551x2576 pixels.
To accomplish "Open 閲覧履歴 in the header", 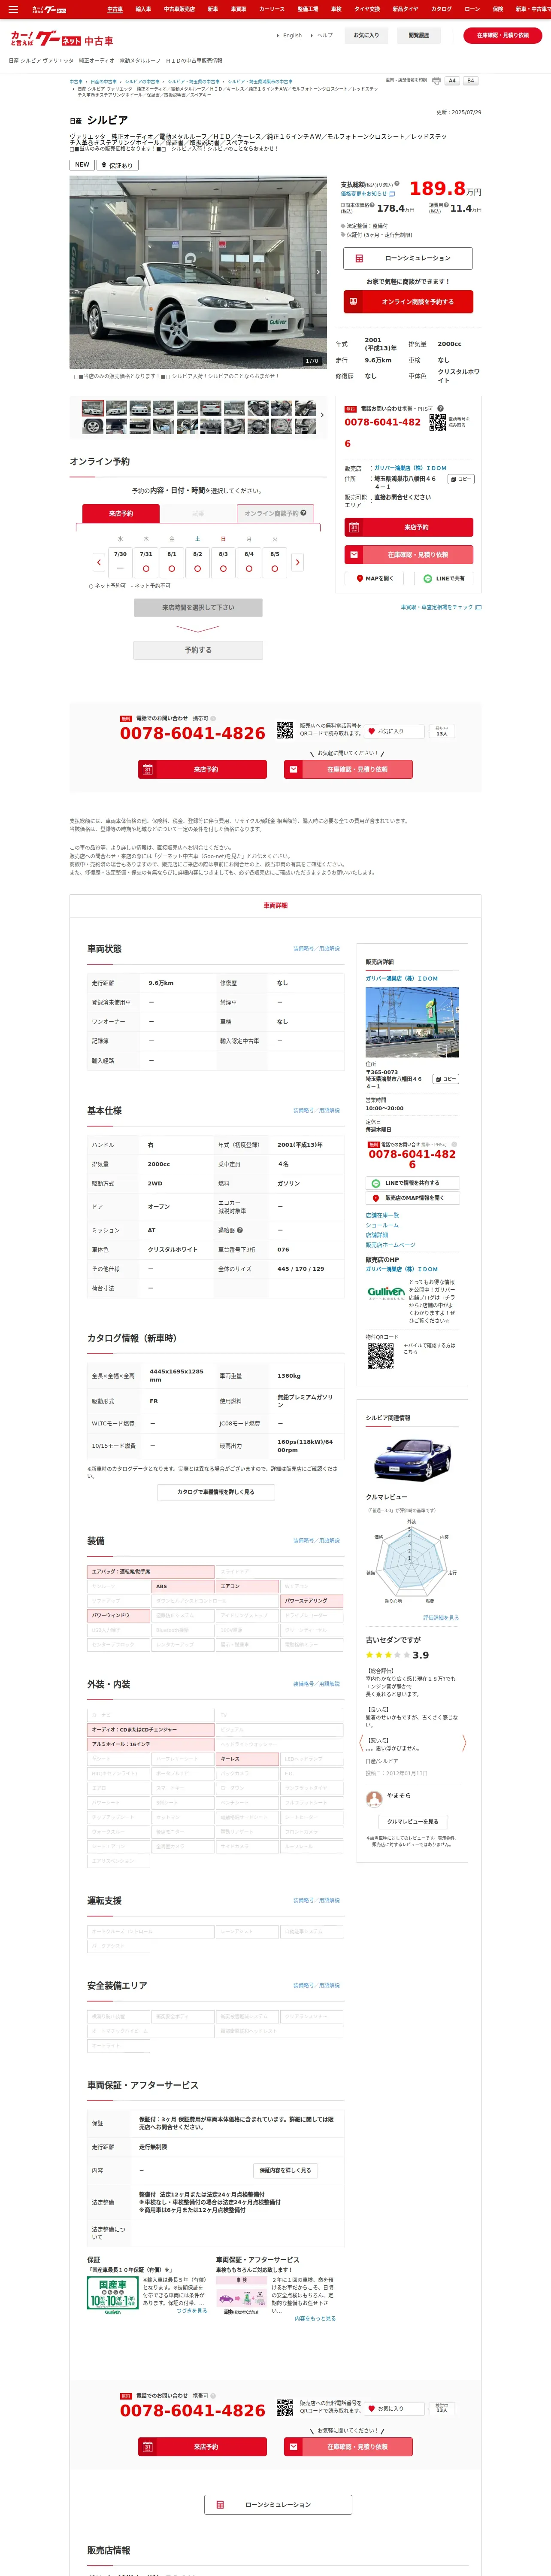I will (x=419, y=35).
